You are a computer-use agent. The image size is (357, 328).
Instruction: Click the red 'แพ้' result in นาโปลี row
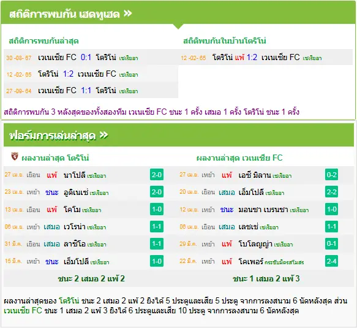52,175
